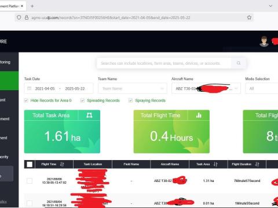Click the 1.31 ha task area cell
Viewport: 278px width, 208px height.
point(209,181)
